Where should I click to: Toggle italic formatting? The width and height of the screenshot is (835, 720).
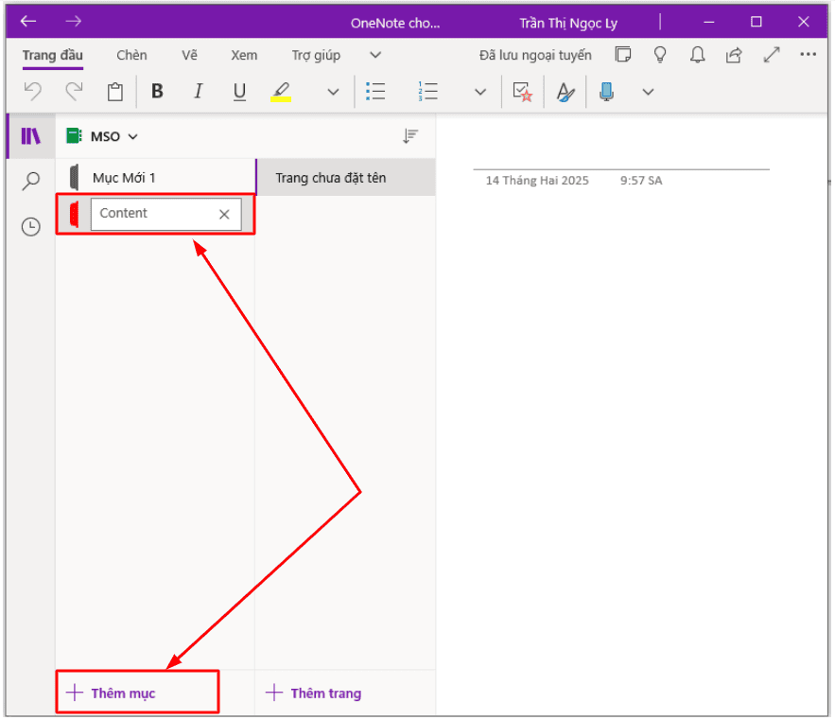pos(198,91)
